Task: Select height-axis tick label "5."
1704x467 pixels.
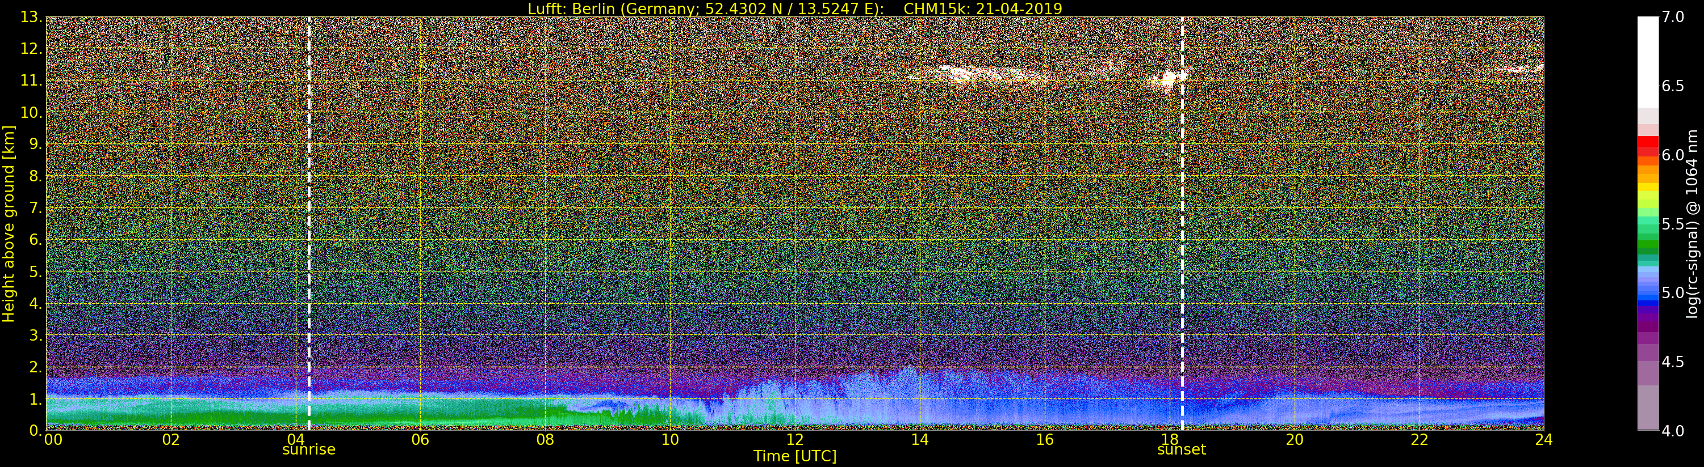Action: tap(36, 272)
